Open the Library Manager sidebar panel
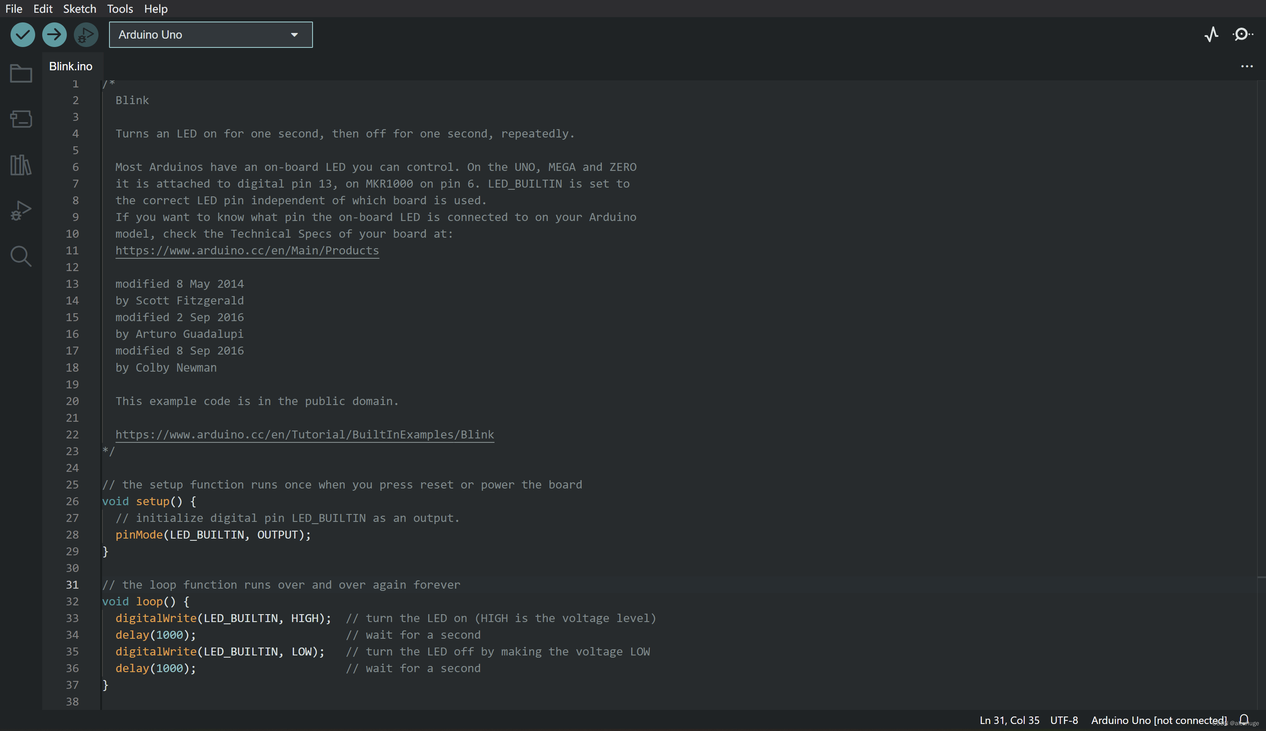The width and height of the screenshot is (1266, 731). 21,165
